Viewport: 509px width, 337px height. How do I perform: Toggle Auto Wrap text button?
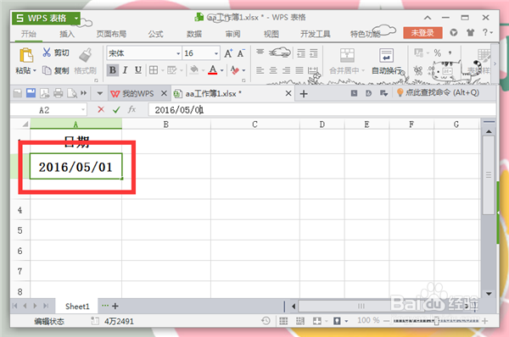(x=386, y=61)
